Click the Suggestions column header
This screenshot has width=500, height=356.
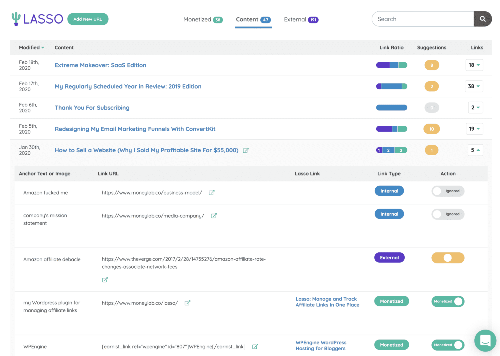tap(432, 48)
